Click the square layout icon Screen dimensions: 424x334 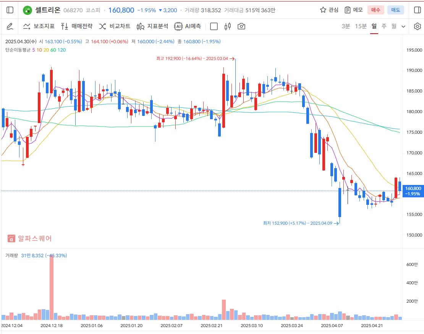pyautogui.click(x=214, y=26)
